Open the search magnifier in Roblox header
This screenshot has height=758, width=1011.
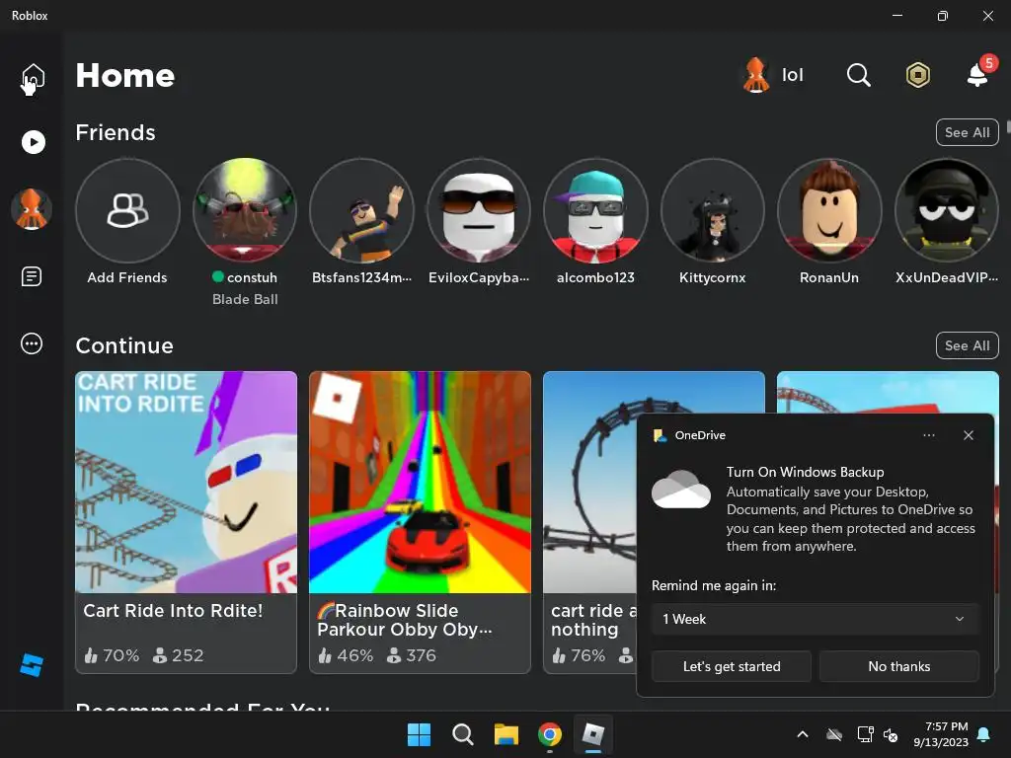point(858,75)
